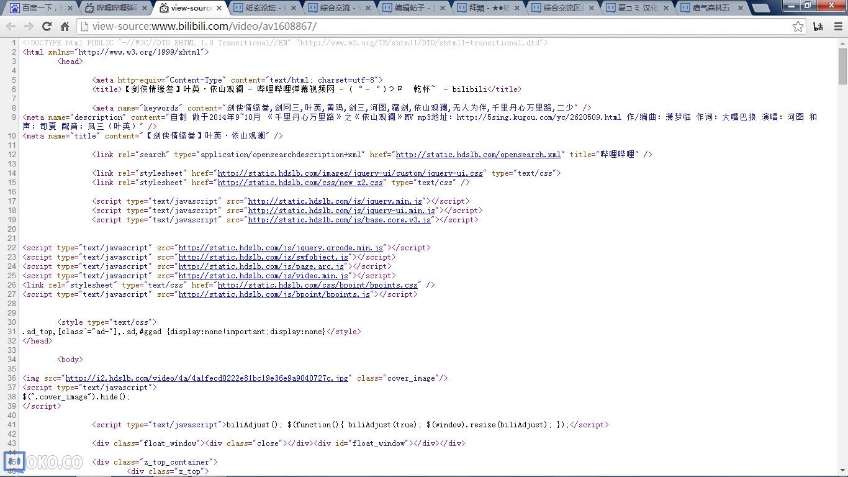Click the address bar URL field

pos(435,27)
